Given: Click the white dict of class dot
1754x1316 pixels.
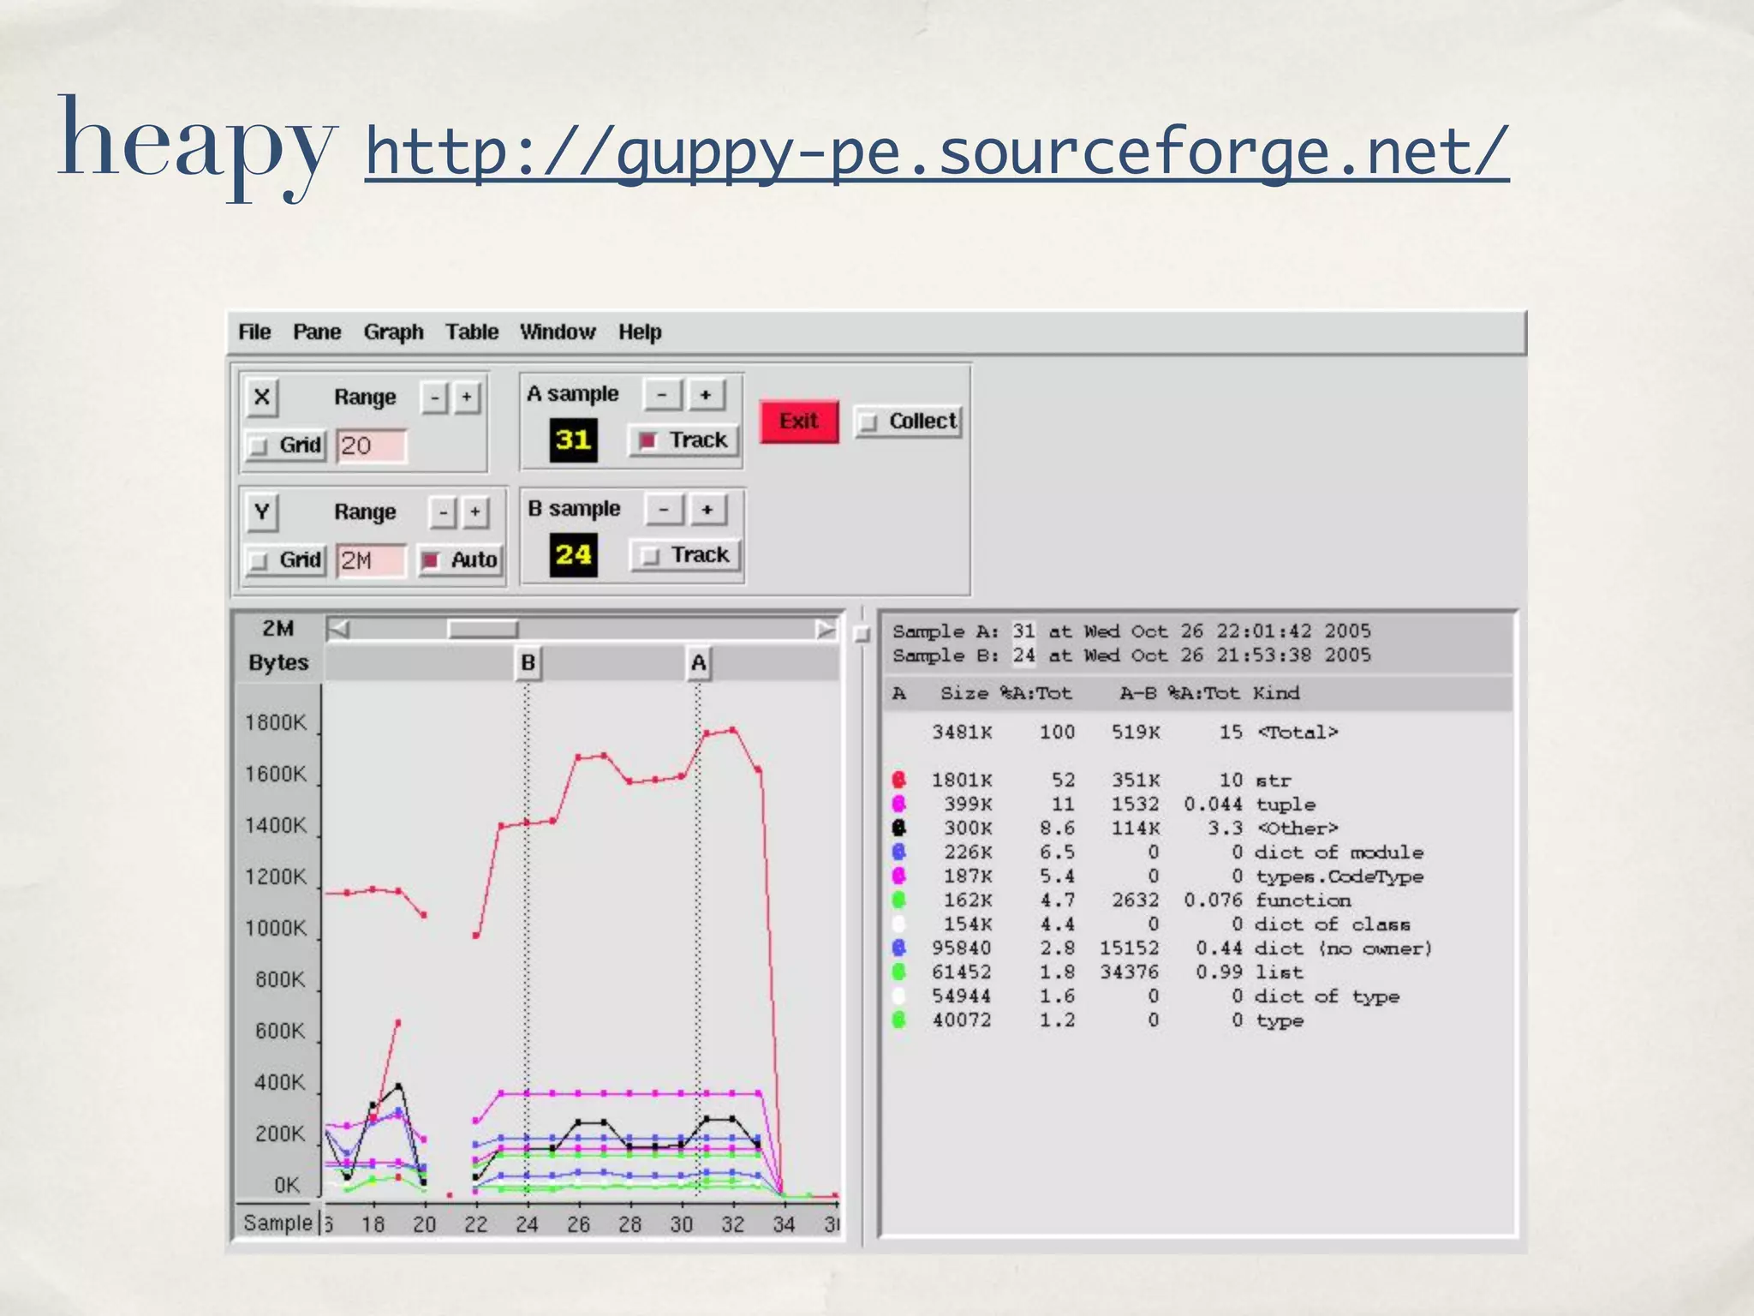Looking at the screenshot, I should coord(898,924).
